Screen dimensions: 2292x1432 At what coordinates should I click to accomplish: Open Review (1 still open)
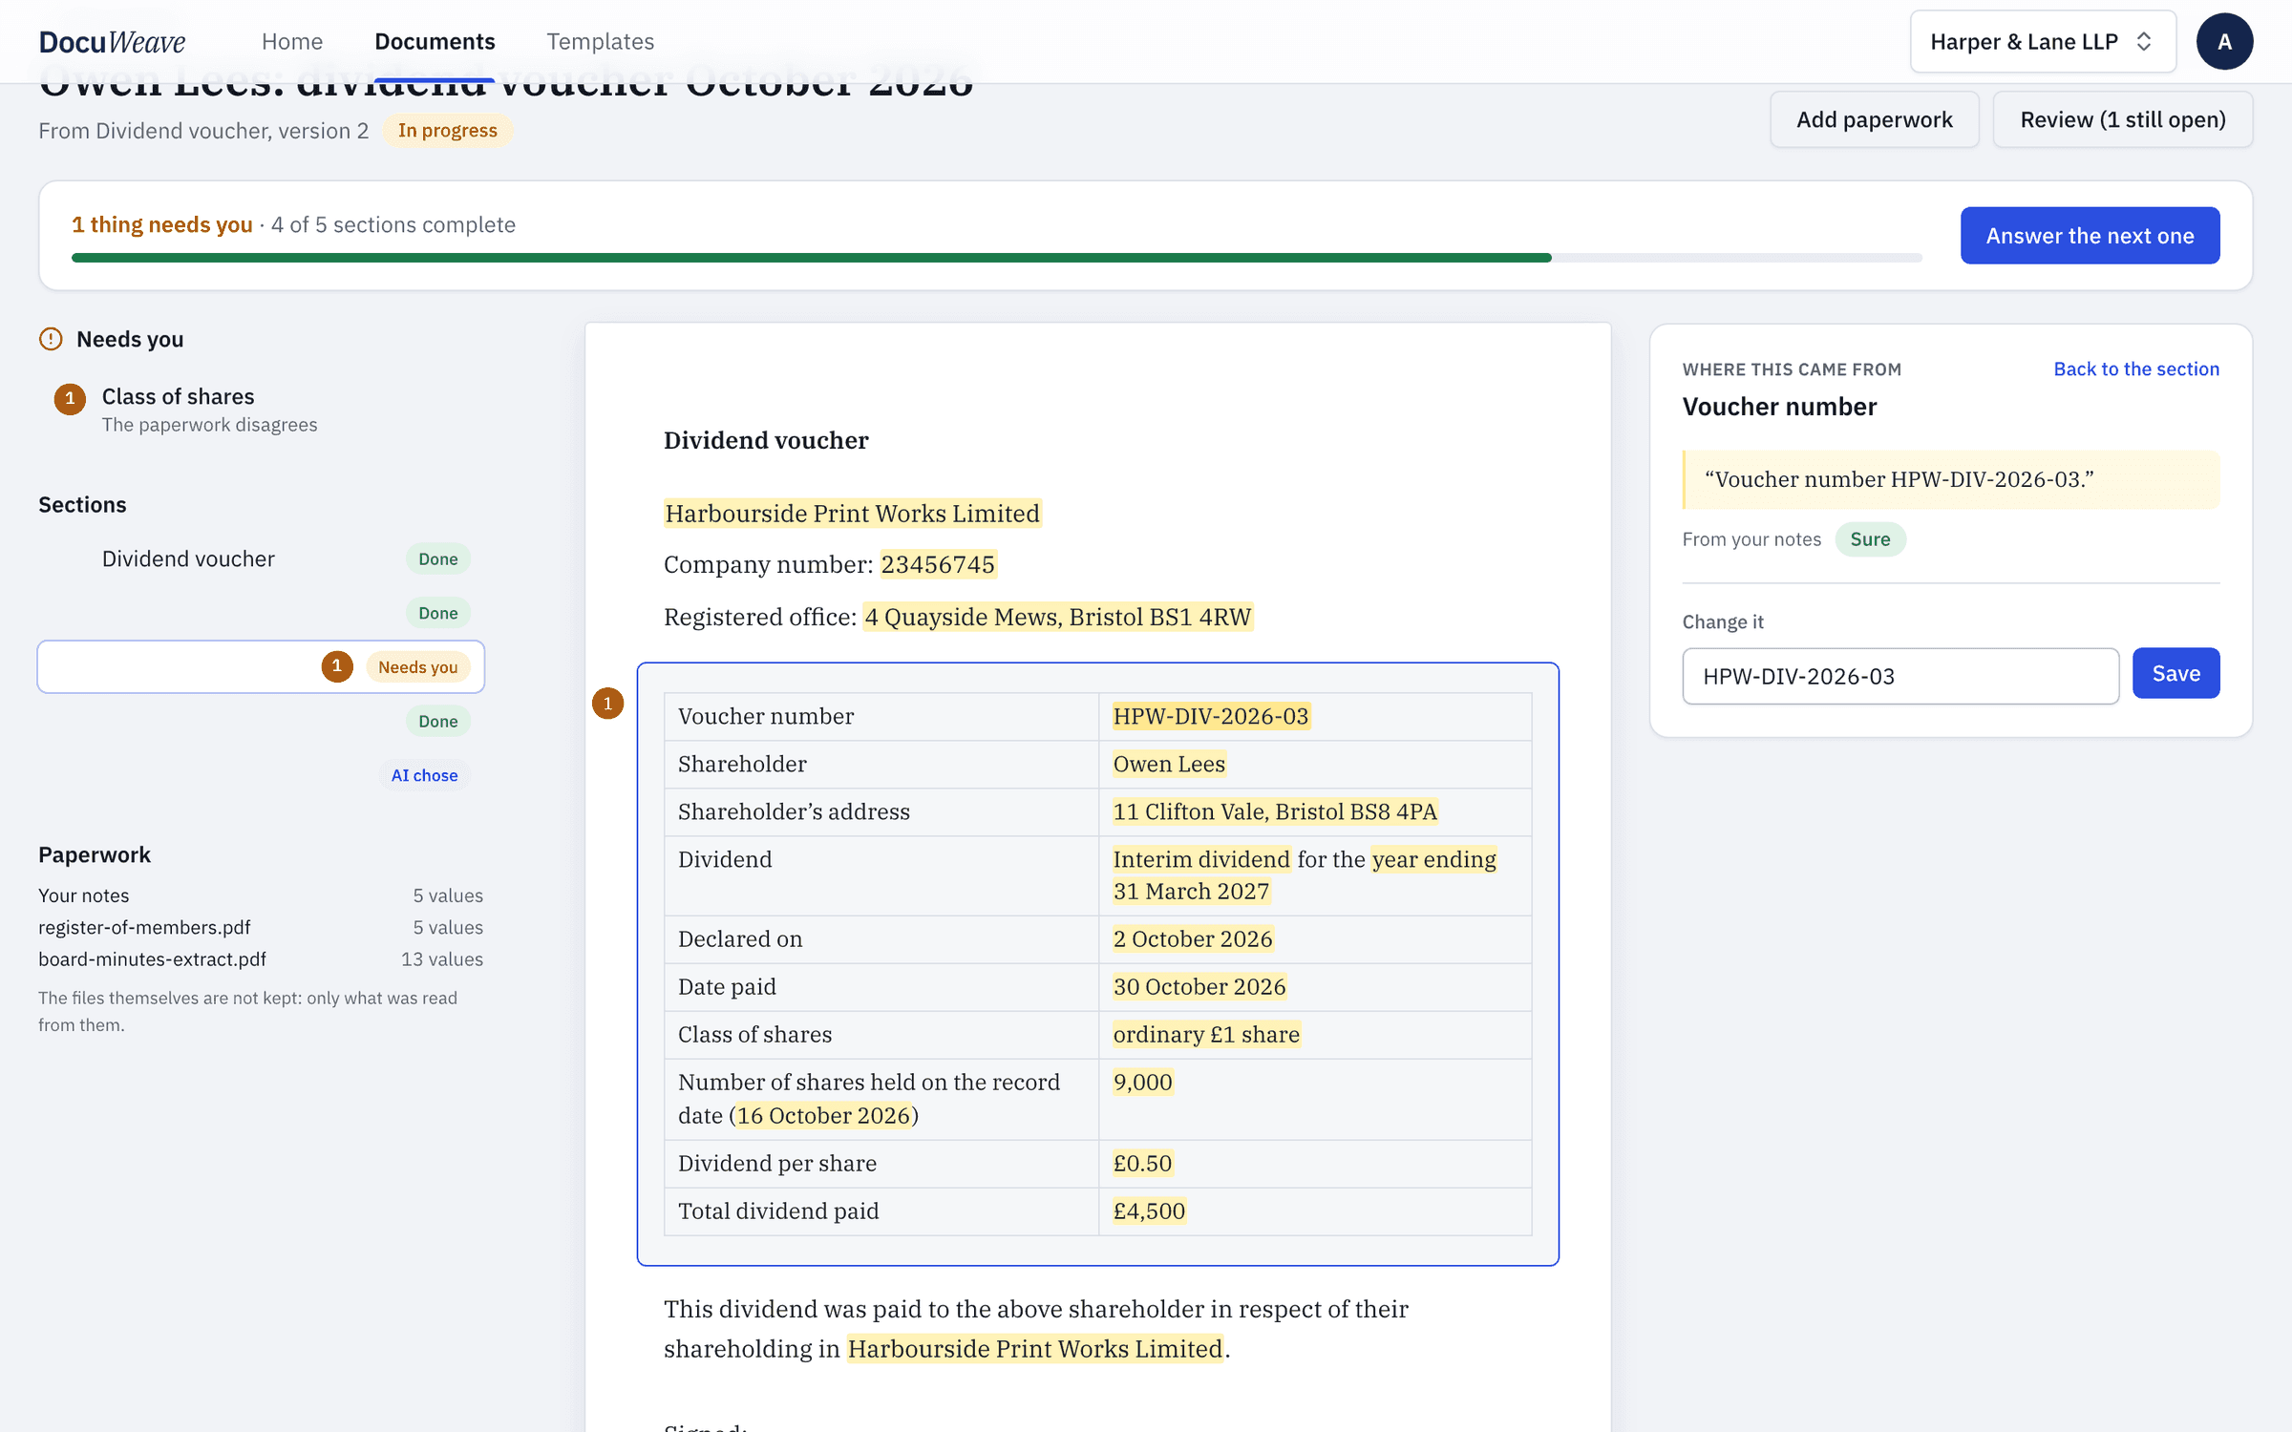click(2122, 119)
